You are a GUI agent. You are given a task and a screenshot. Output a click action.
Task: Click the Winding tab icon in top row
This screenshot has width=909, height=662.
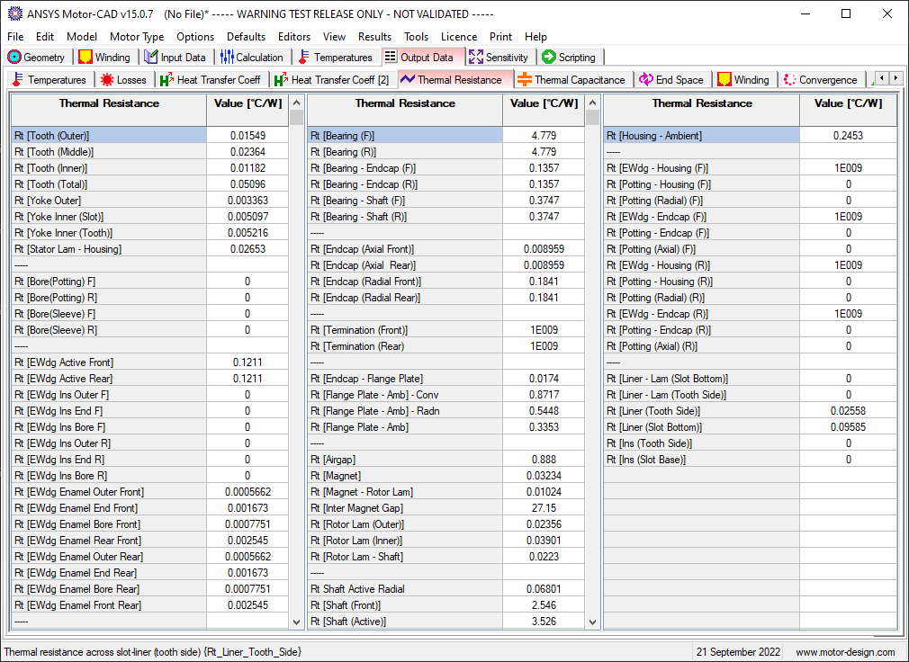click(x=85, y=58)
